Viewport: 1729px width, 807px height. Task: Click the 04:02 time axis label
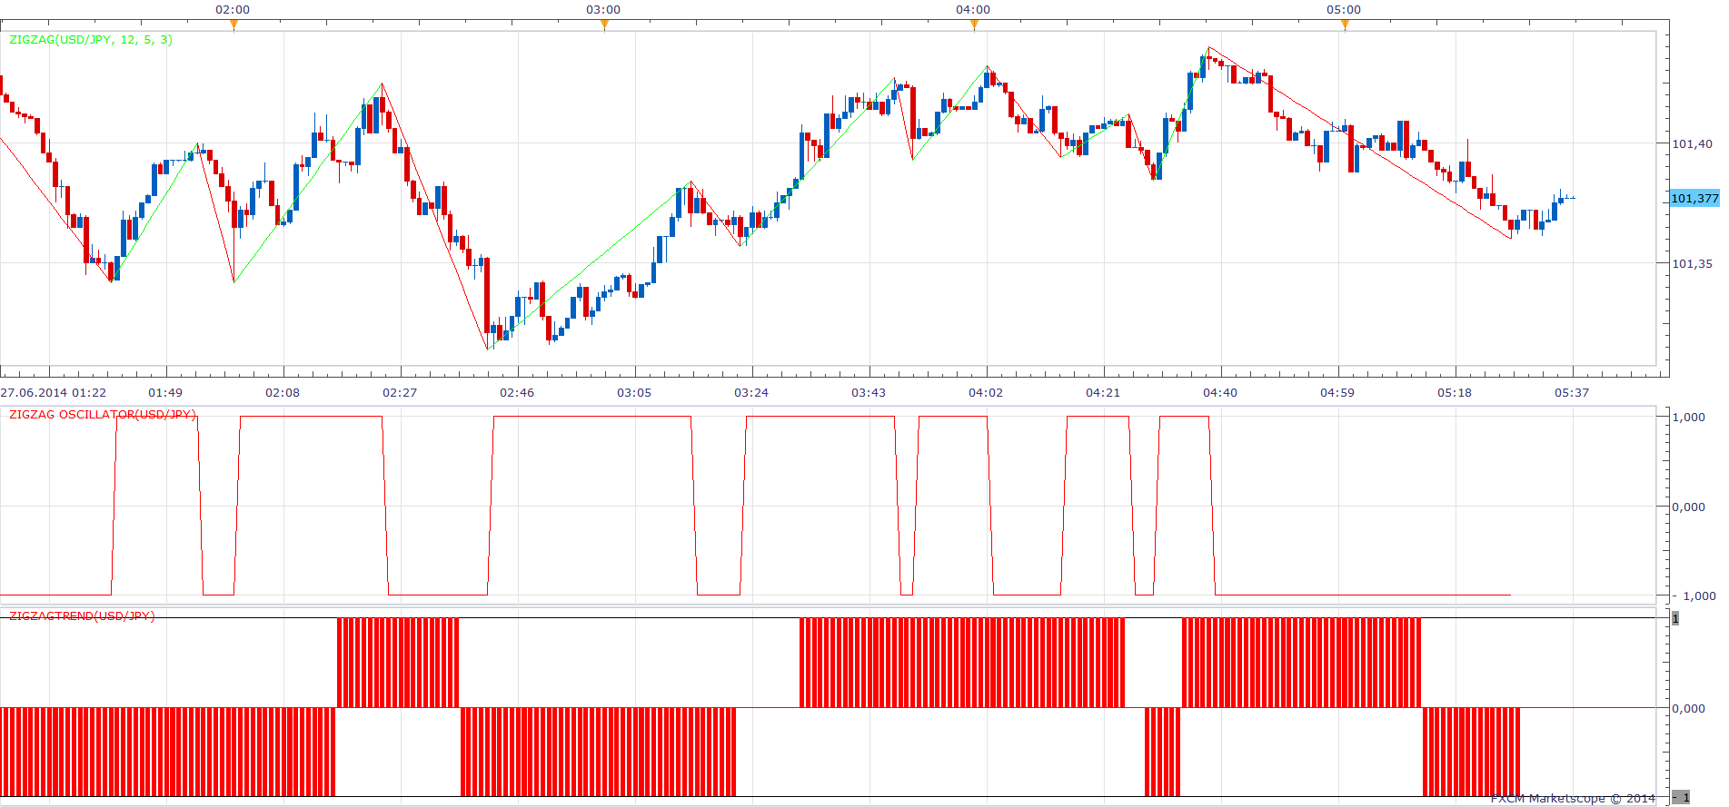tap(986, 393)
